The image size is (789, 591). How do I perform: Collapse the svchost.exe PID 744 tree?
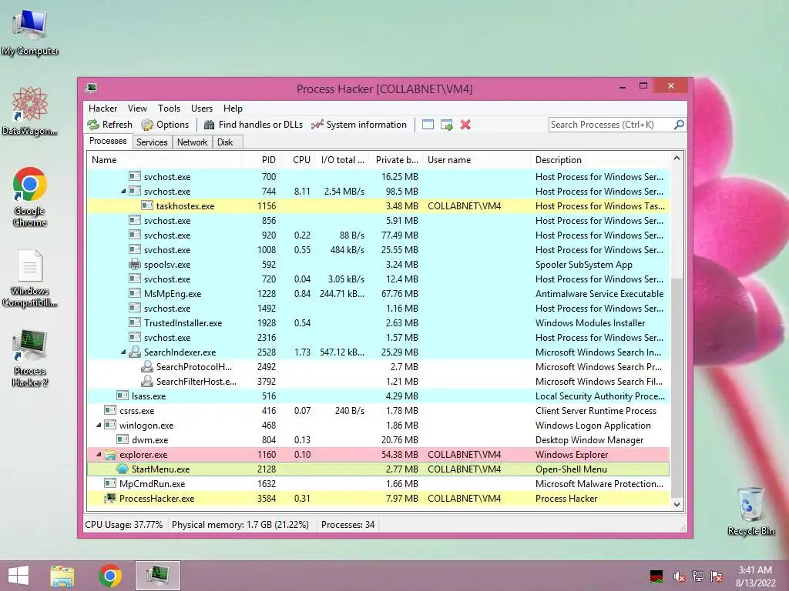(x=123, y=191)
